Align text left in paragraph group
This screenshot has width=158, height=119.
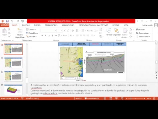click(77, 35)
